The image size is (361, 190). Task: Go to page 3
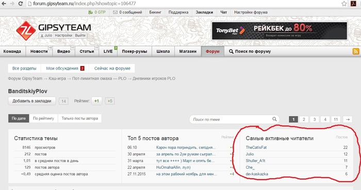point(314,119)
